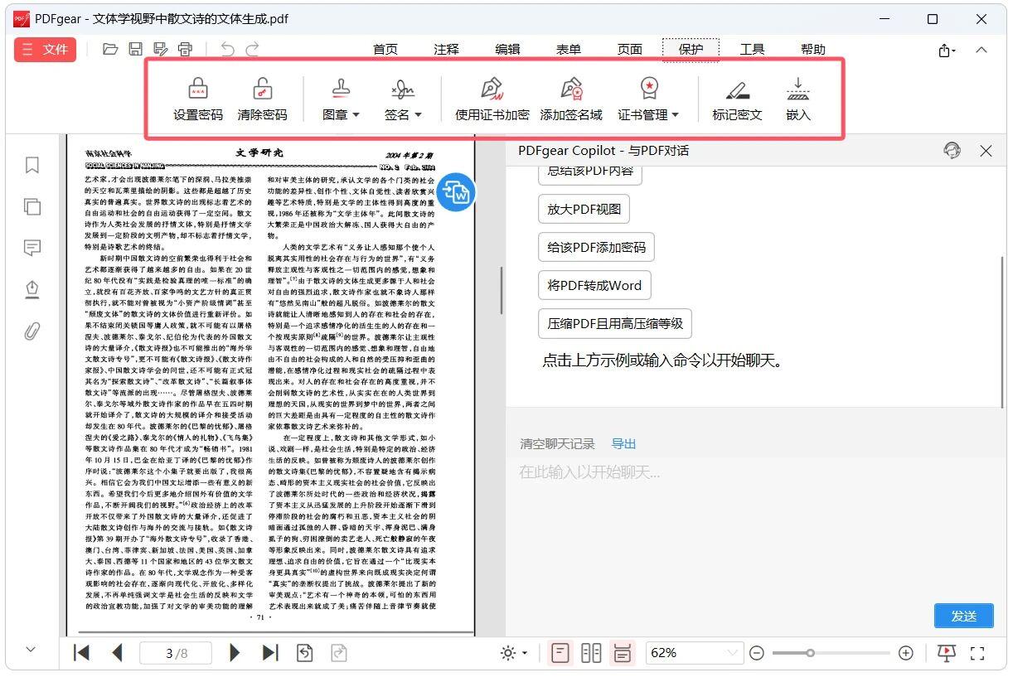Click the 发送 (send) button
This screenshot has height=677, width=1013.
(x=963, y=616)
